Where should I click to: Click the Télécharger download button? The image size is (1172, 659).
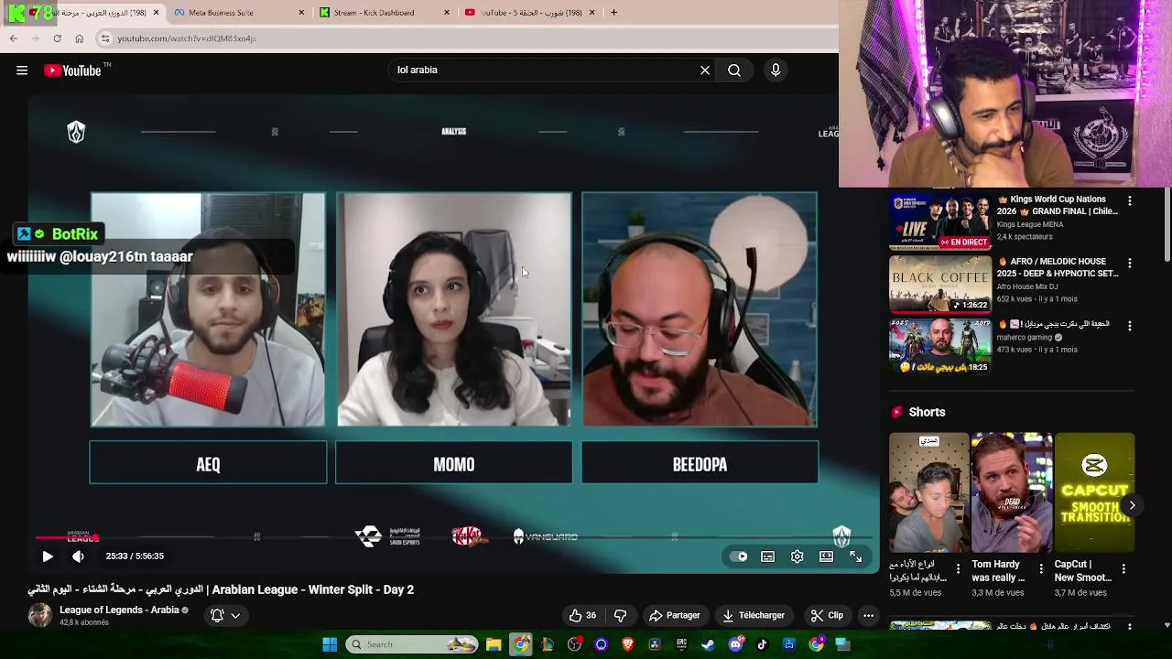pos(754,616)
